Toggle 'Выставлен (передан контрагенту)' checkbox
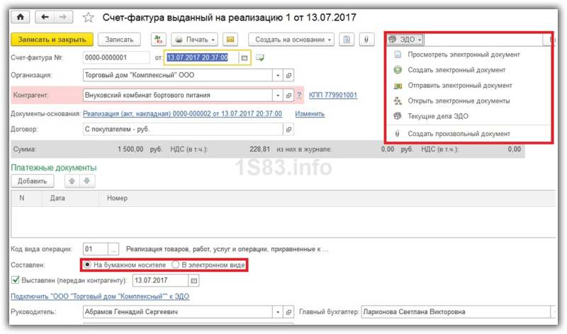This screenshot has width=567, height=334. [15, 280]
